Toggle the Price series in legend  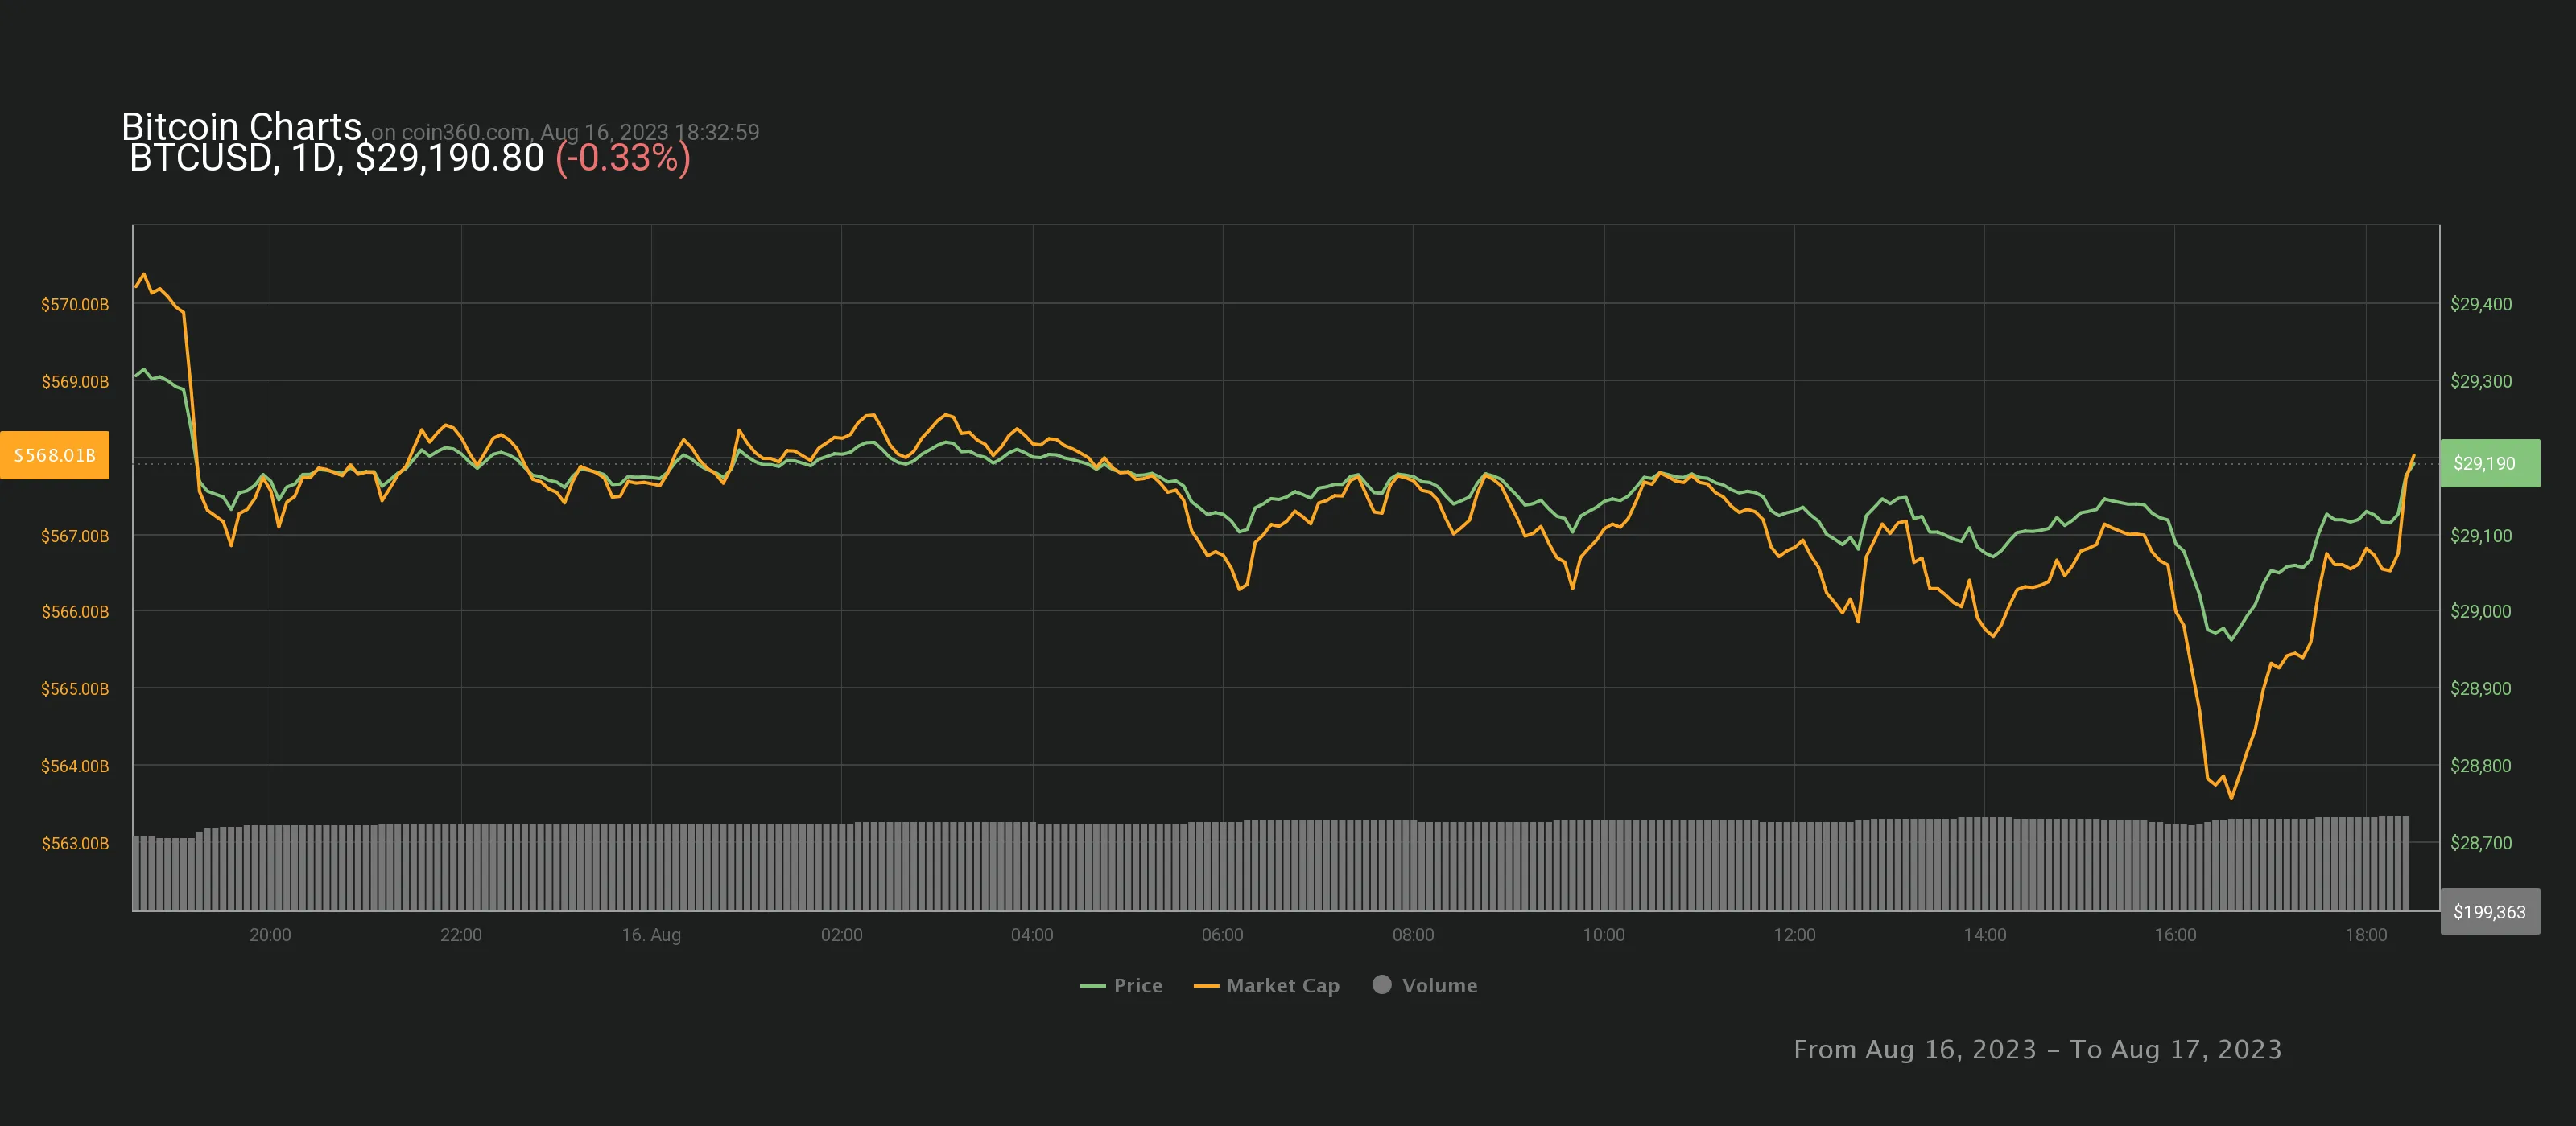(1121, 985)
